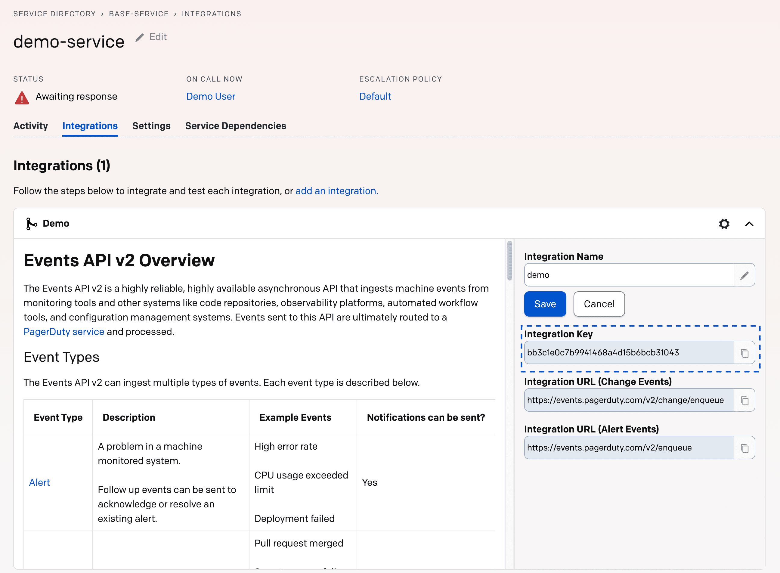Click the Integration Key label
The height and width of the screenshot is (573, 780).
click(558, 334)
